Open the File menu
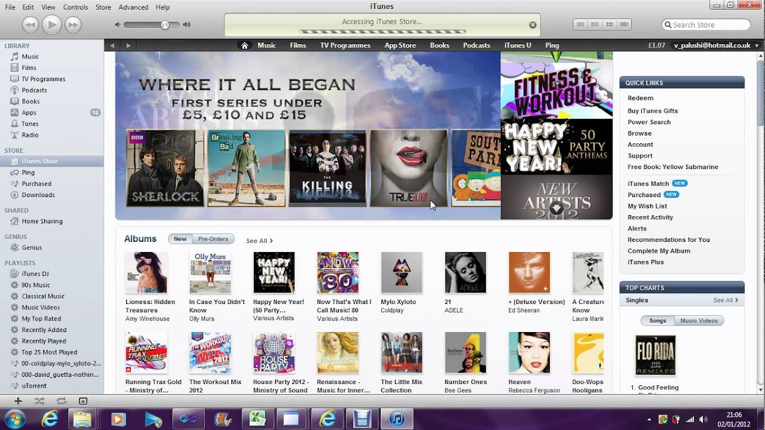The image size is (765, 430). click(10, 7)
